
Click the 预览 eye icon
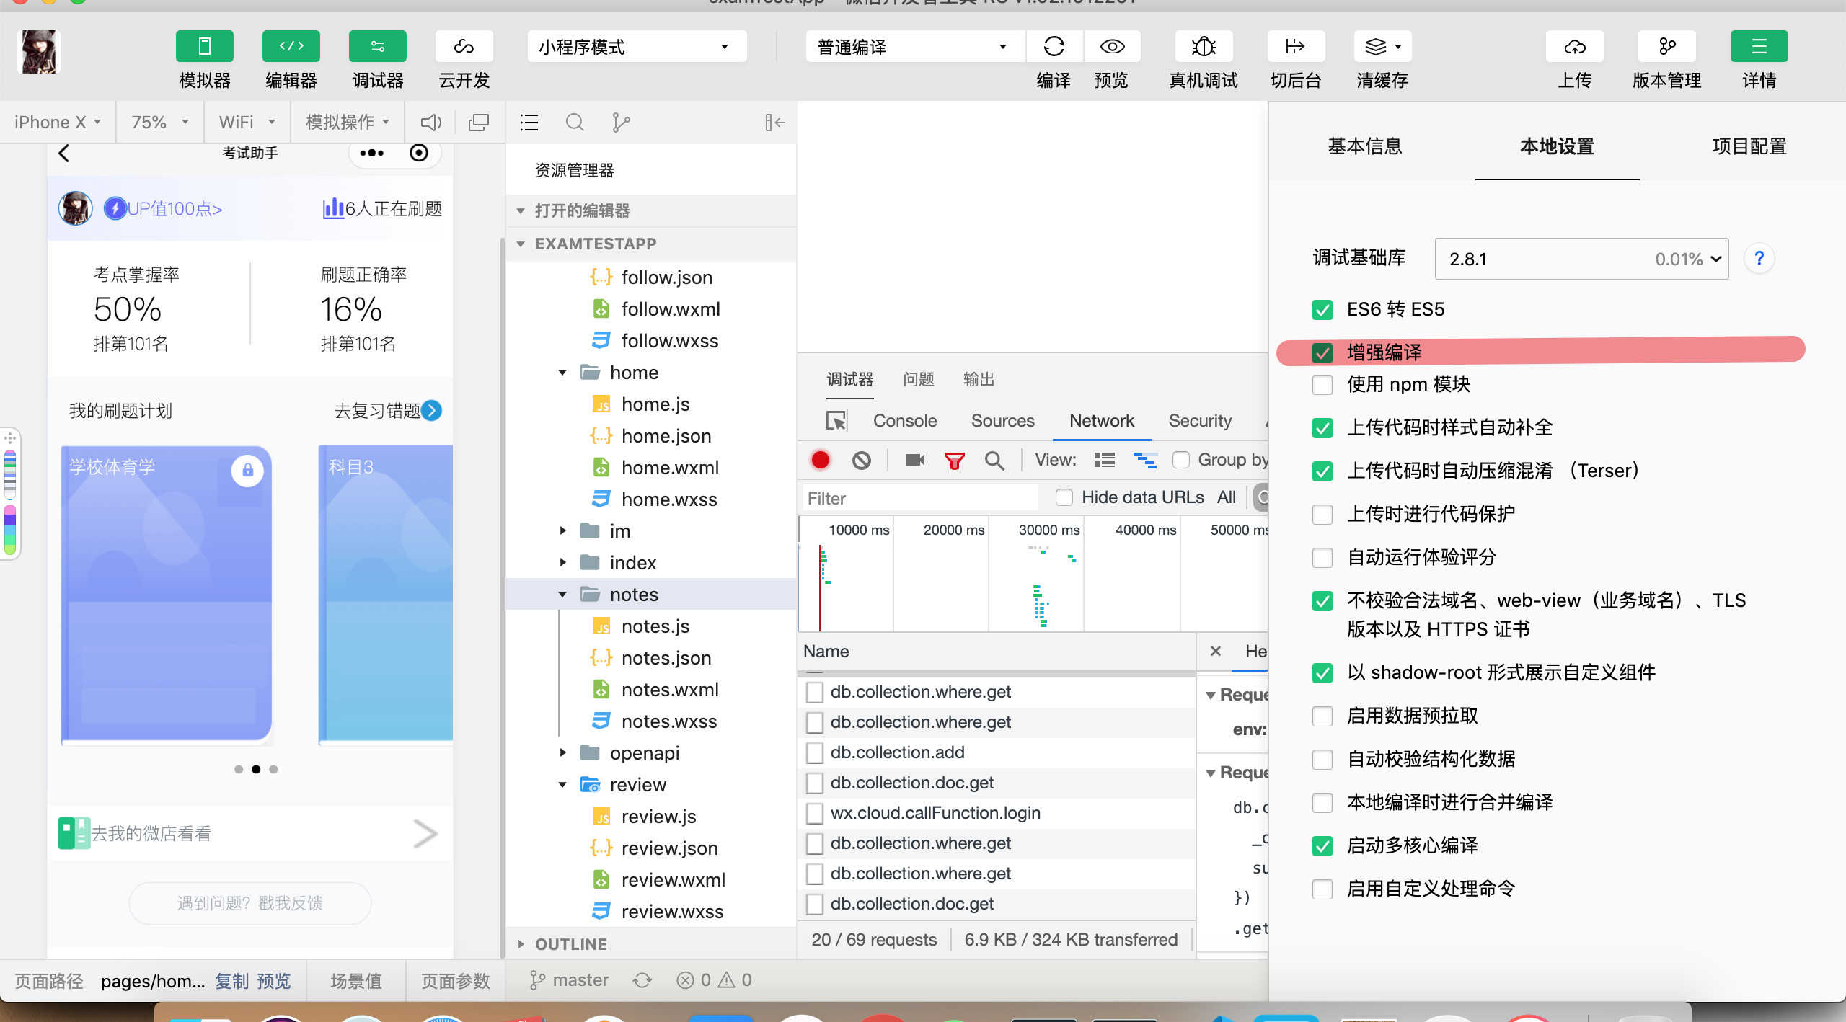(x=1111, y=47)
